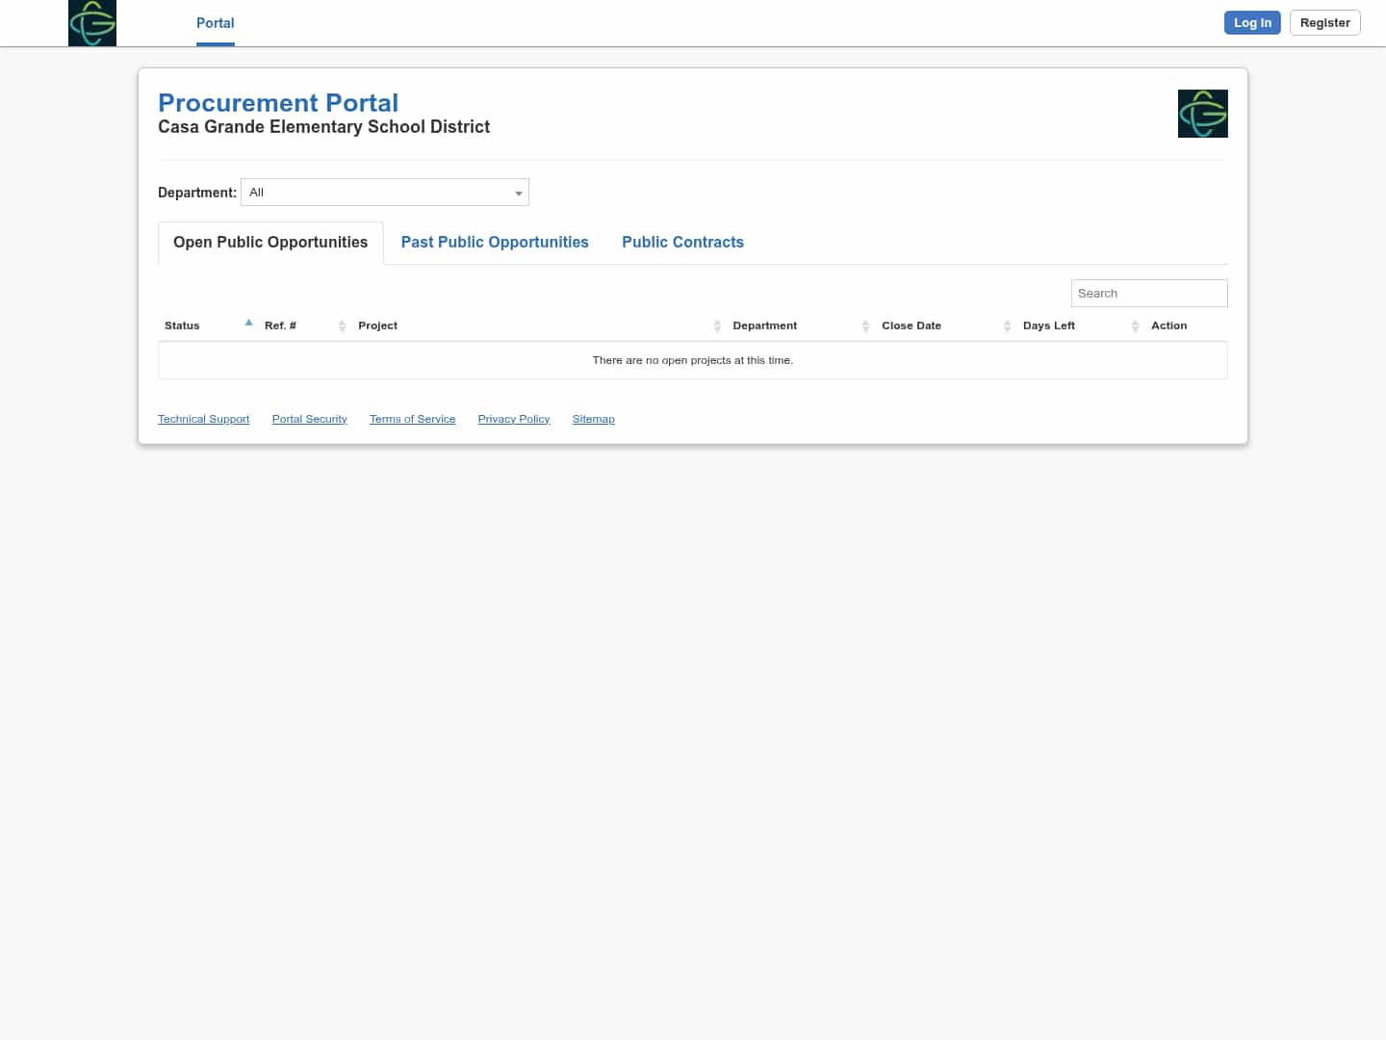Viewport: 1386px width, 1040px height.
Task: Open the Privacy Policy
Action: 513,418
